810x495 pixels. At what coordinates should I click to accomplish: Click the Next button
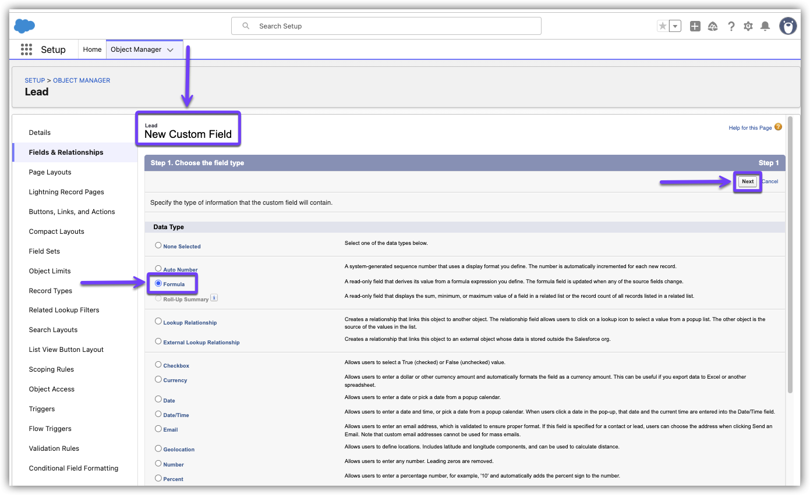tap(748, 181)
